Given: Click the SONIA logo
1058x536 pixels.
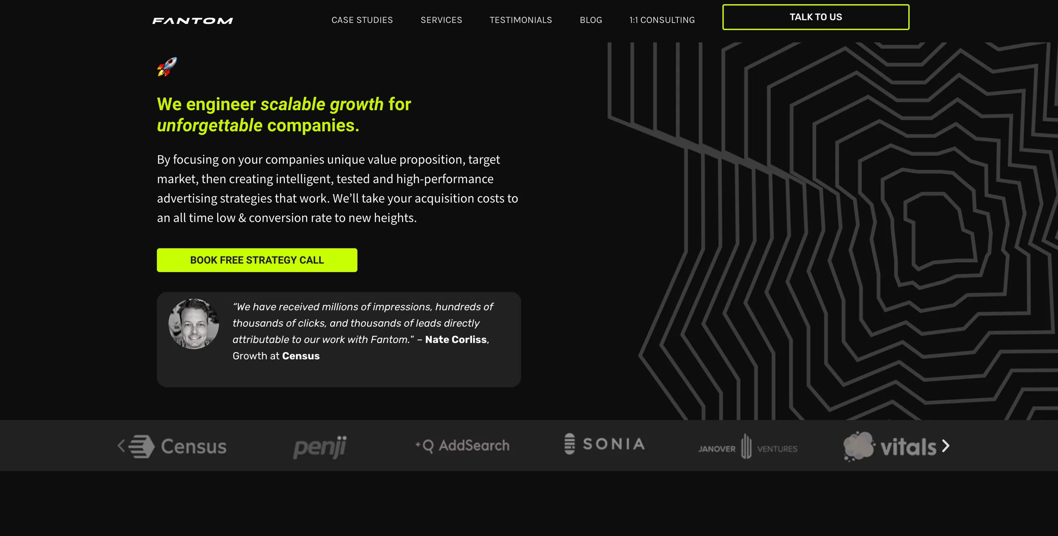Looking at the screenshot, I should [605, 444].
